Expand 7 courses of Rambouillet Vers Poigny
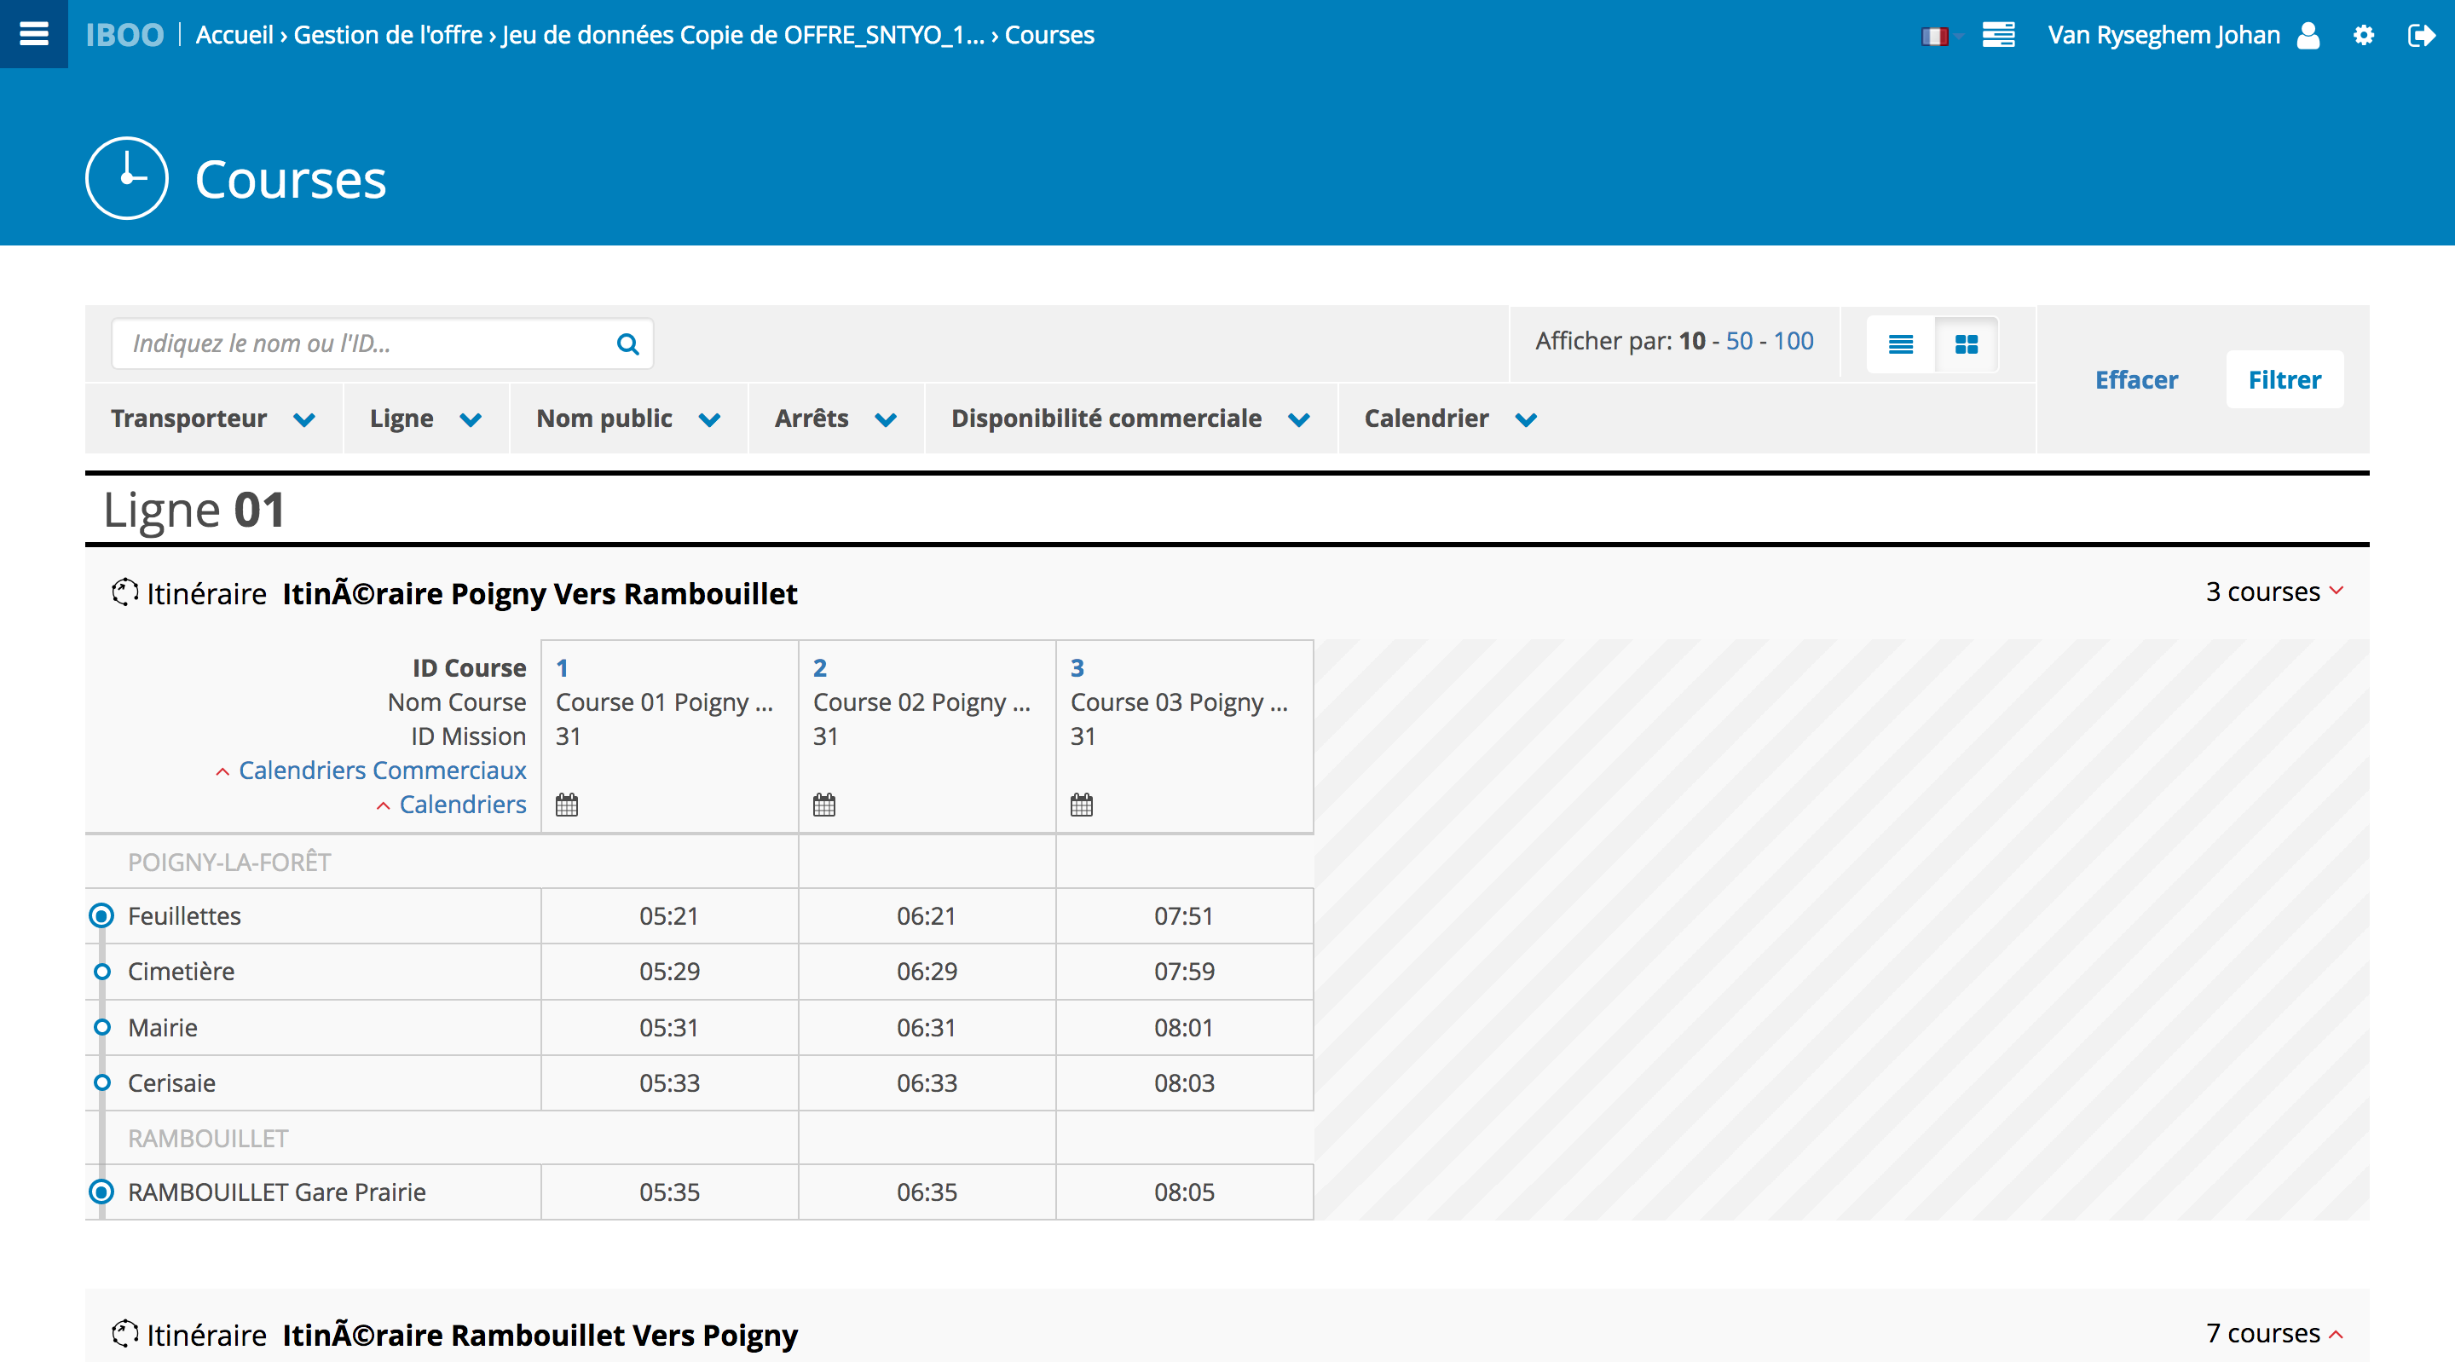This screenshot has width=2455, height=1362. pos(2274,1333)
